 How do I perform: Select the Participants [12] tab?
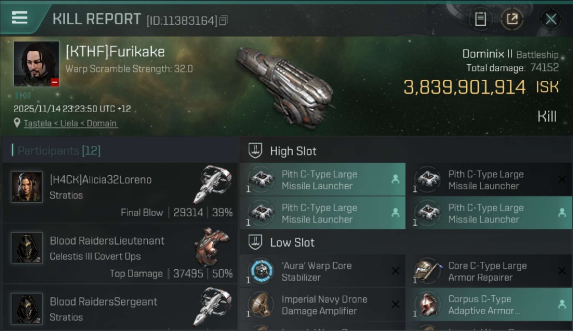point(59,151)
